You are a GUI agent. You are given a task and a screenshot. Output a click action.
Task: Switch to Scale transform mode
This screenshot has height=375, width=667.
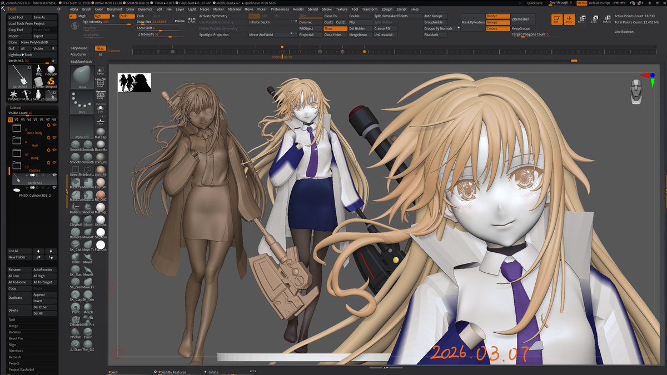[594, 19]
